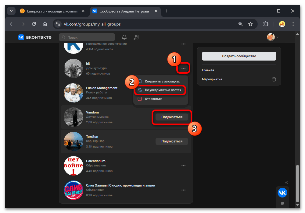
Task: Open the Calendarium group title
Action: [96, 161]
